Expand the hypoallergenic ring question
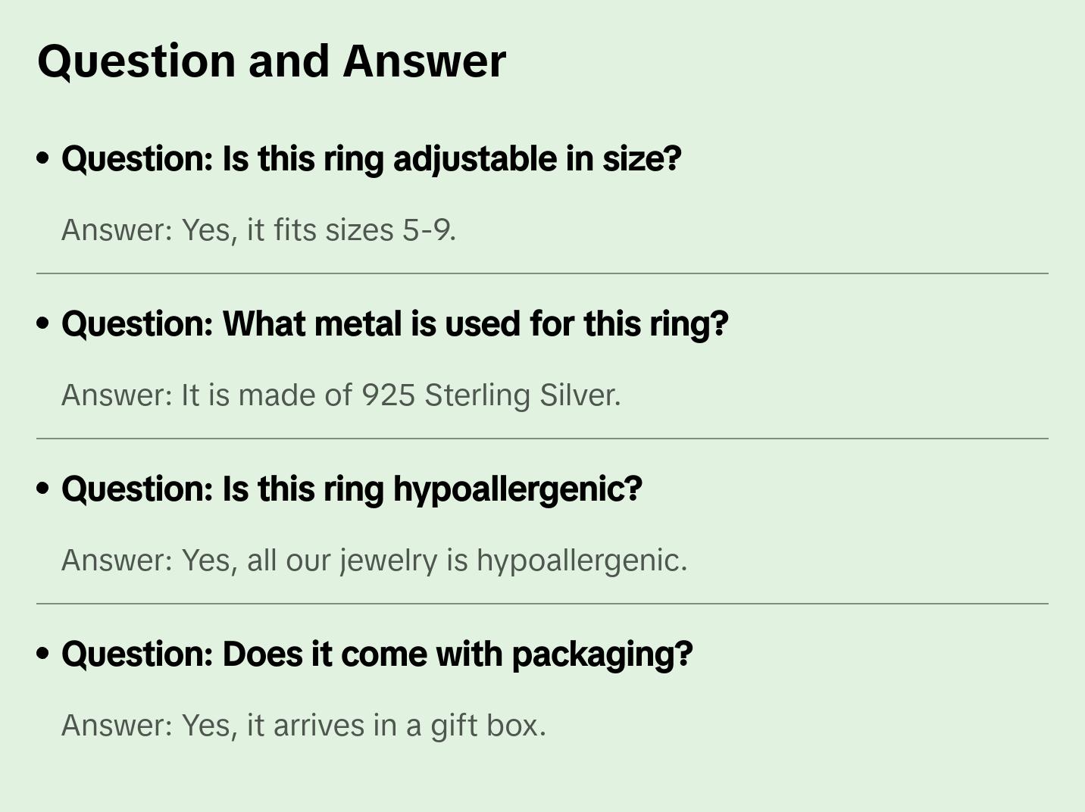Viewport: 1085px width, 812px height. 352,489
